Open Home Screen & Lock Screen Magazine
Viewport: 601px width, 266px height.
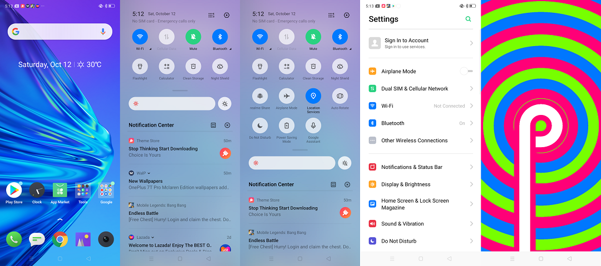421,204
